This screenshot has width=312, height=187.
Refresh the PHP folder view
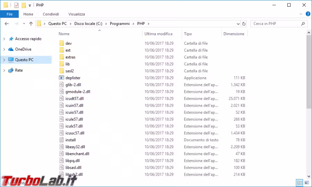click(x=244, y=24)
